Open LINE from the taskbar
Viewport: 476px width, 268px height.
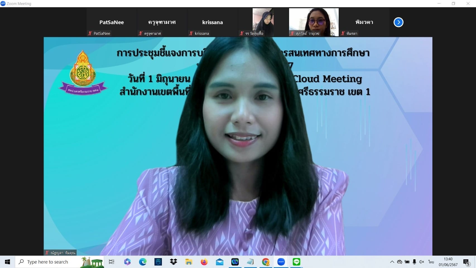click(296, 262)
